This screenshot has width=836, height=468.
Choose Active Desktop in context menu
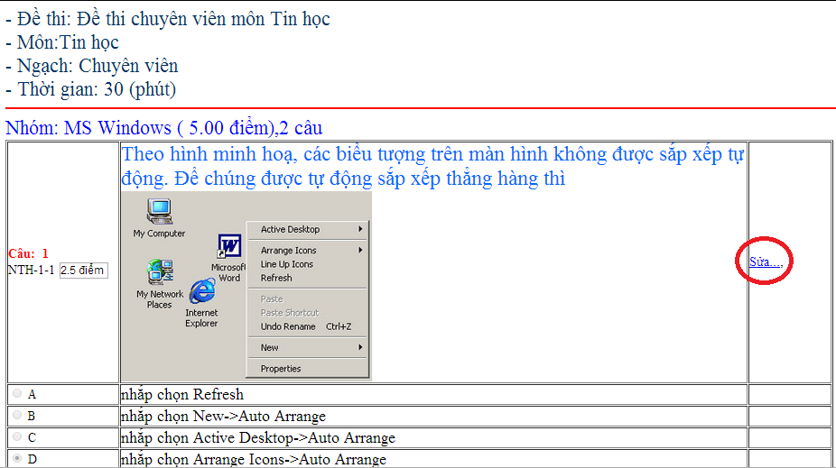click(x=307, y=229)
